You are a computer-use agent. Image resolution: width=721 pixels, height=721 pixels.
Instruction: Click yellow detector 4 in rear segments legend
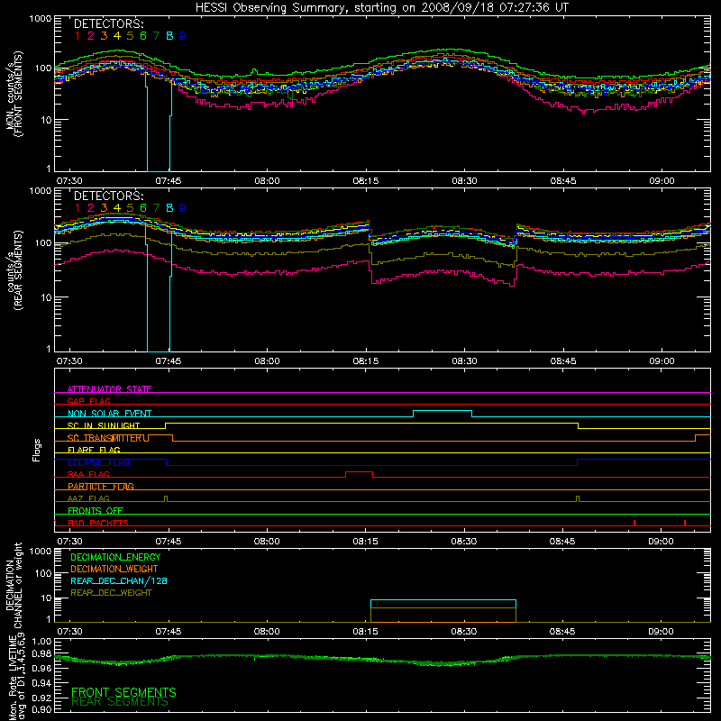coord(117,208)
